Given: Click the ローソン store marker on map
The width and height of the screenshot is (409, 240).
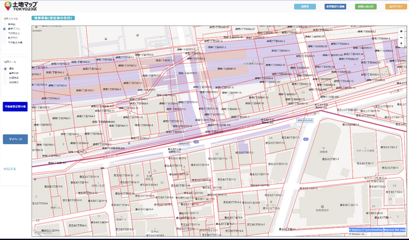Looking at the screenshot, I should click(271, 202).
